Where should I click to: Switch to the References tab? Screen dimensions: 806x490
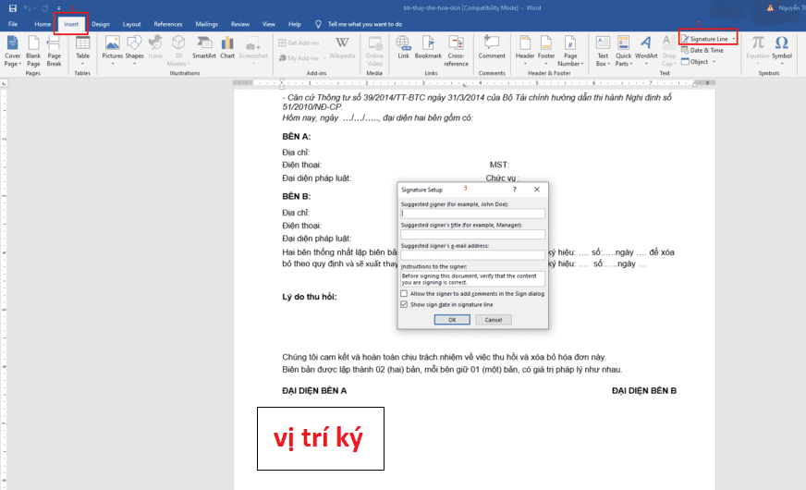point(168,24)
